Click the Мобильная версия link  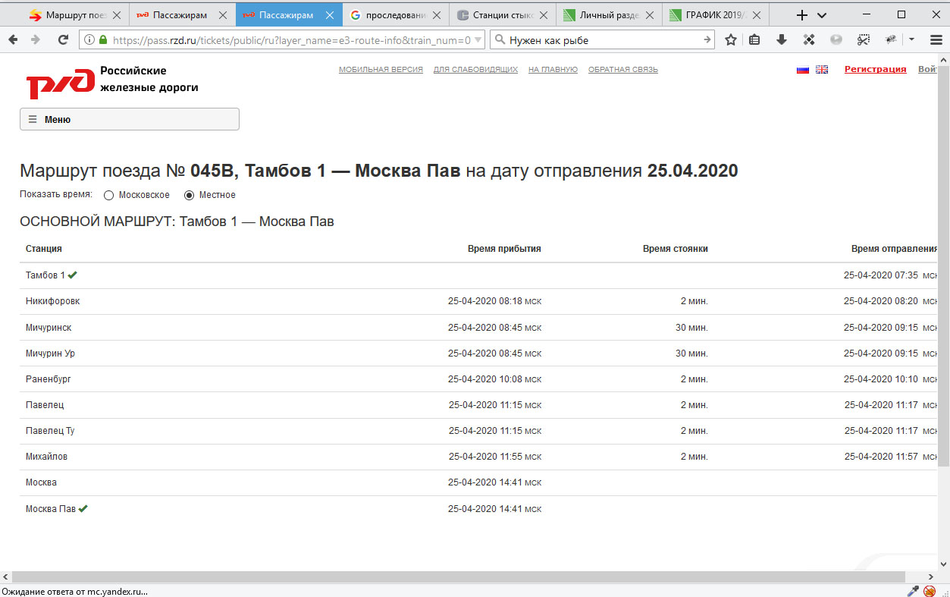381,70
